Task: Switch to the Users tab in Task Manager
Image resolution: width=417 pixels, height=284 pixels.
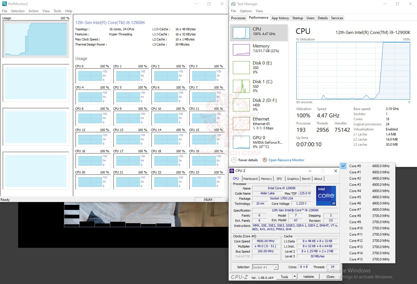Action: point(310,18)
